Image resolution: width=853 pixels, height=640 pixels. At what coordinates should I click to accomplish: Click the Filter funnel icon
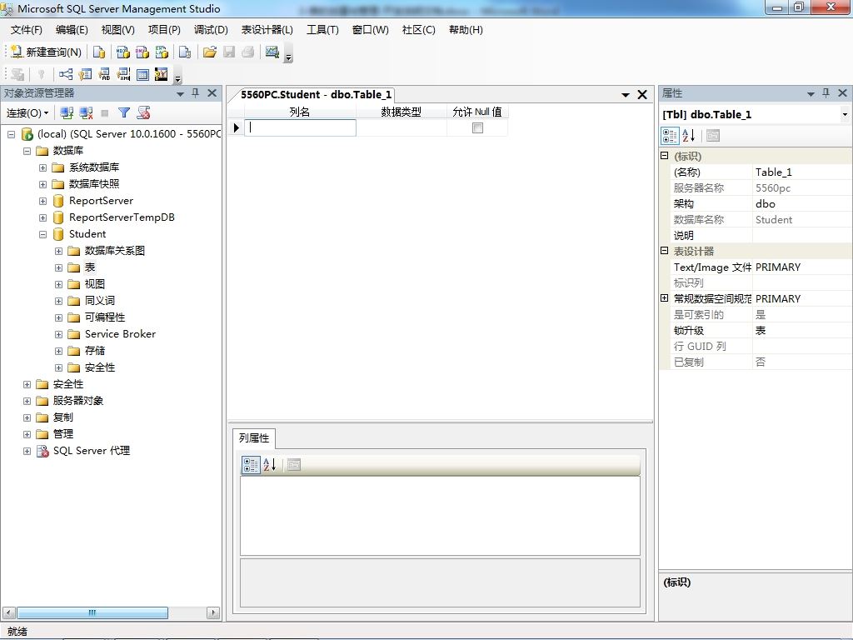[x=124, y=113]
